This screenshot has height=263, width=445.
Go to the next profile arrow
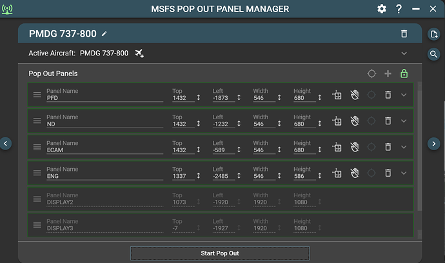(434, 143)
